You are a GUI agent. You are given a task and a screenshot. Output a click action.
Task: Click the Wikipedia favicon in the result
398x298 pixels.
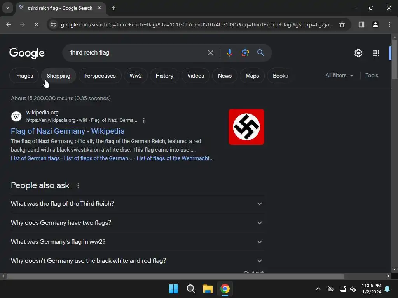pyautogui.click(x=16, y=116)
